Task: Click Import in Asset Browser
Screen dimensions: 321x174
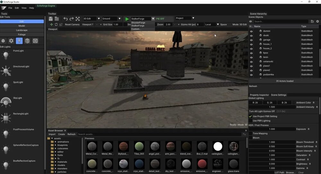Action: (52, 134)
